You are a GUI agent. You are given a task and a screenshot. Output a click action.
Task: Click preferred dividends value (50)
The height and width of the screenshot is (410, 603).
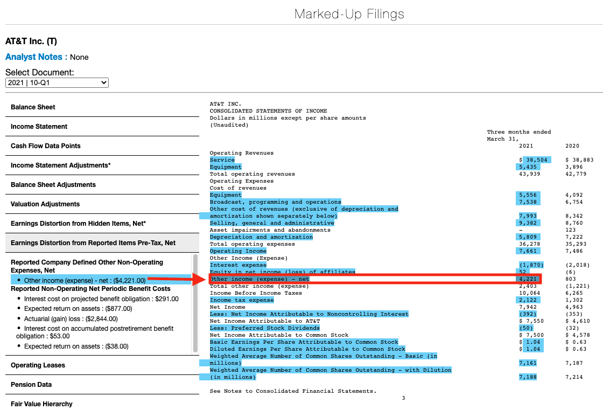point(526,328)
